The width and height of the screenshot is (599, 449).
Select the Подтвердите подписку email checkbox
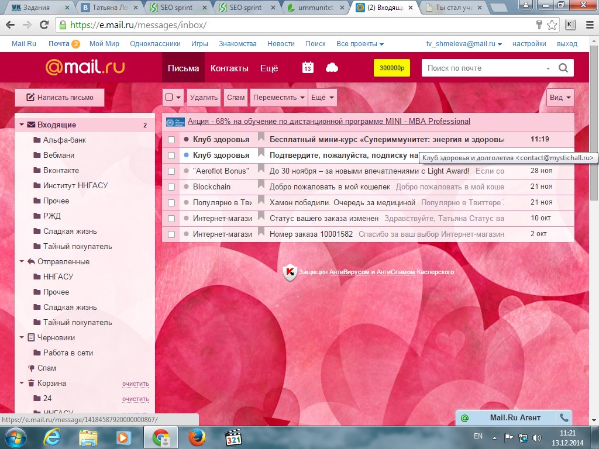(x=171, y=156)
